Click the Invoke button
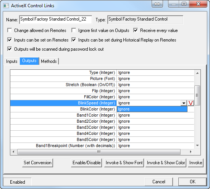The height and width of the screenshot is (189, 210). tap(195, 163)
